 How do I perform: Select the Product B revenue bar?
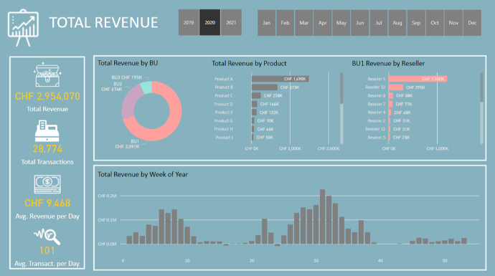265,87
